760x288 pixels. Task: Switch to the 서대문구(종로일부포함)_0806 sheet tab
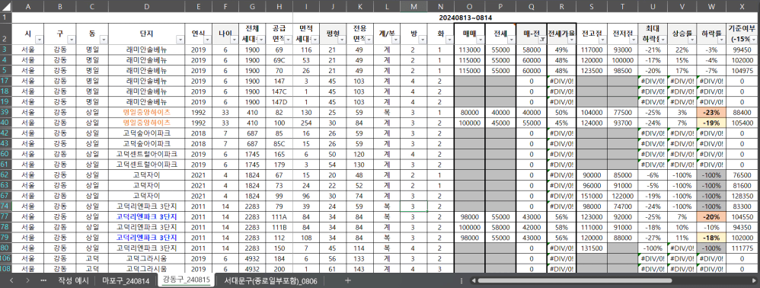tap(270, 280)
